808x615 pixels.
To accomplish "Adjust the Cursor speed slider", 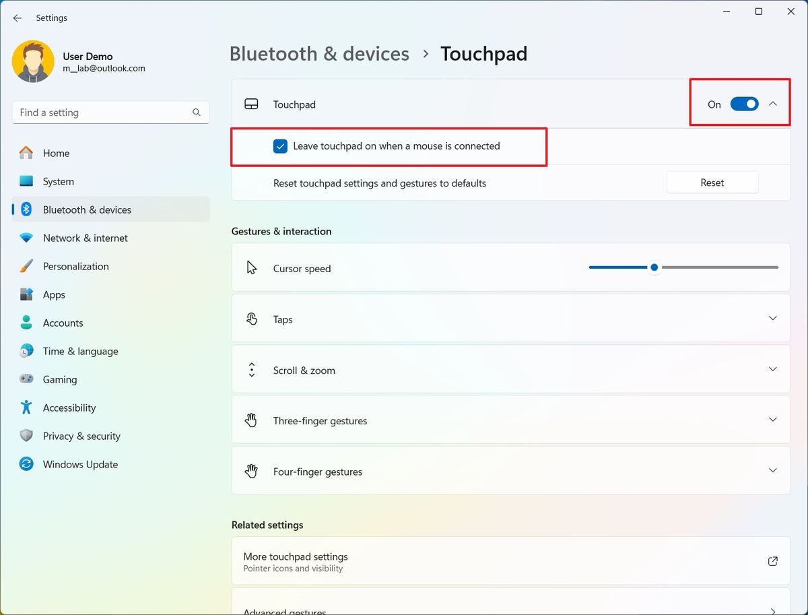I will (654, 267).
